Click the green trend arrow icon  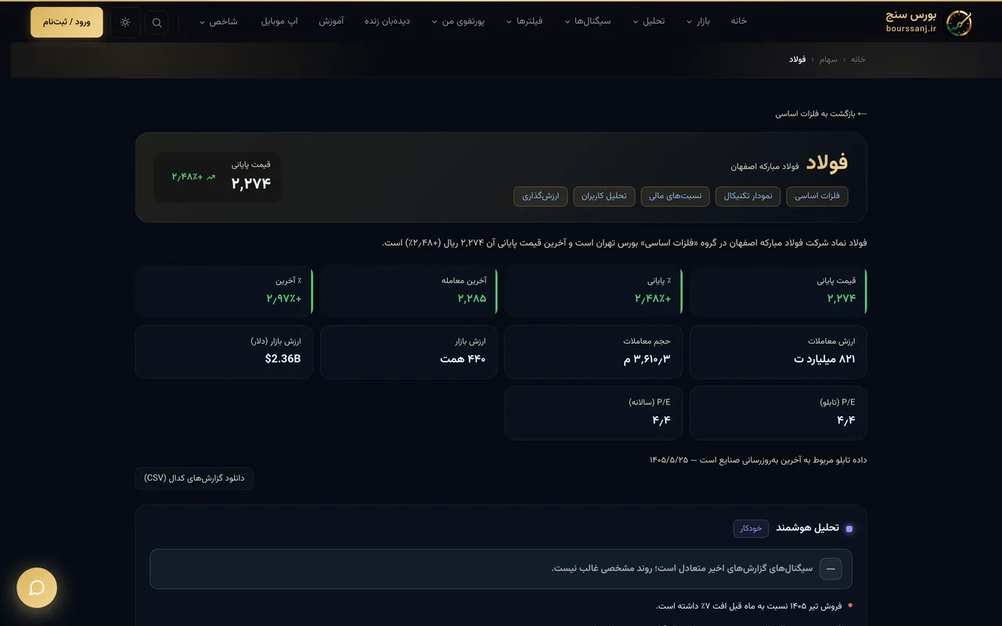pos(211,178)
